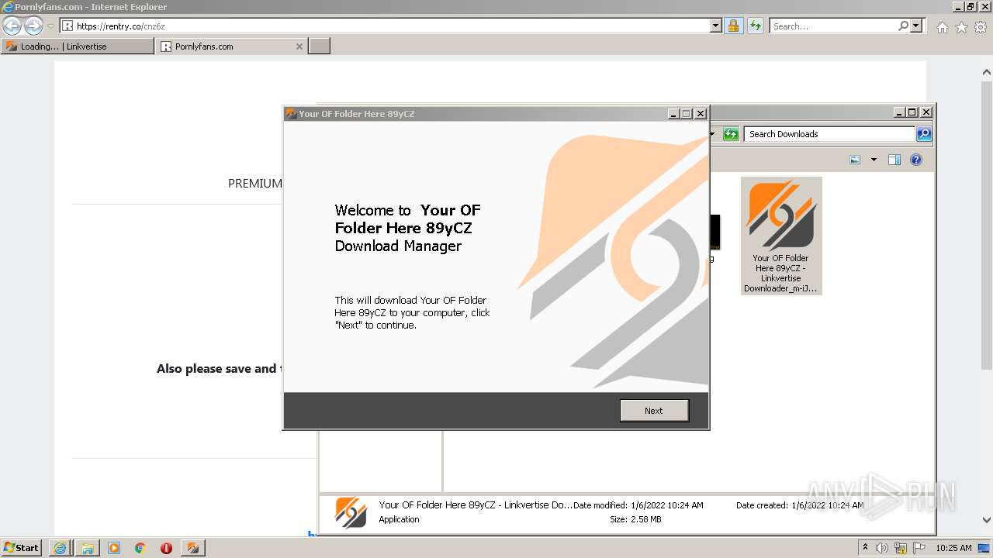Click the IE forward arrow

point(33,26)
